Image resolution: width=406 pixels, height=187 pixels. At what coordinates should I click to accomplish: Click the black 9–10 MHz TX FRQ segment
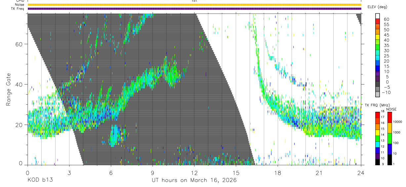(378, 162)
